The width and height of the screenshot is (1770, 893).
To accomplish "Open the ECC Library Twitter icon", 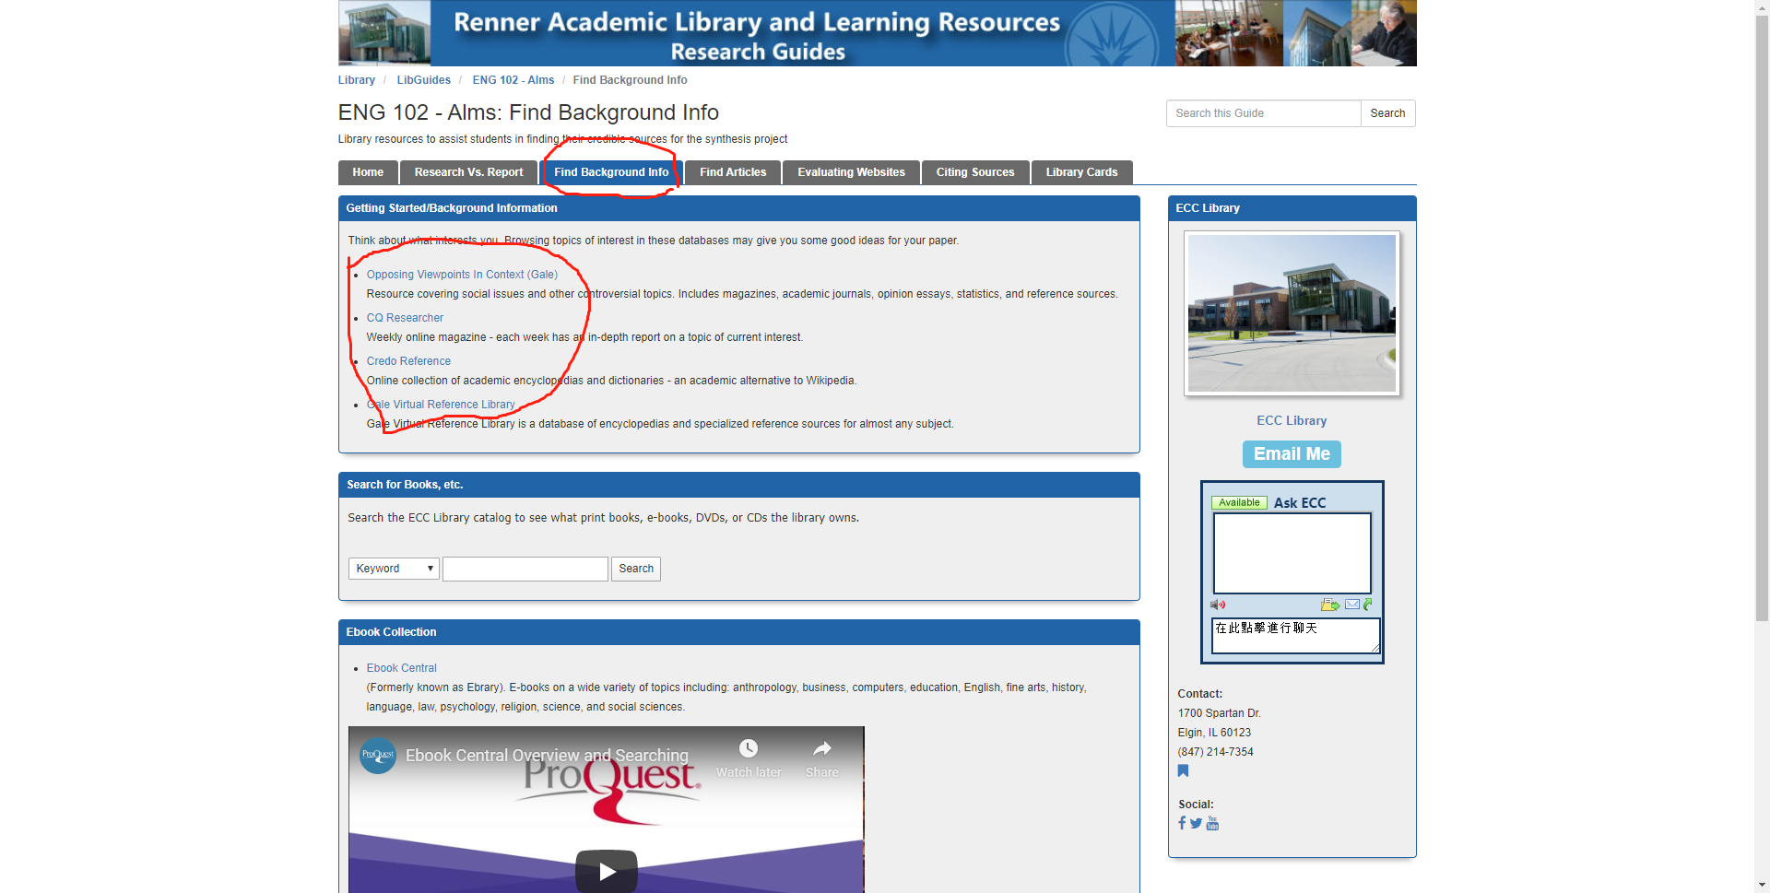I will tap(1196, 823).
